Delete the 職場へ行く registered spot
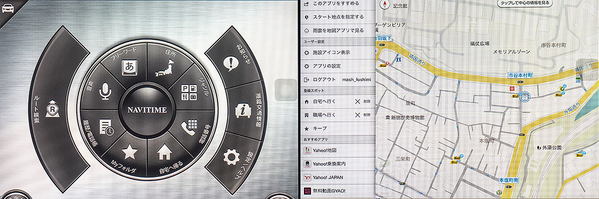This screenshot has height=199, width=599. tap(363, 115)
